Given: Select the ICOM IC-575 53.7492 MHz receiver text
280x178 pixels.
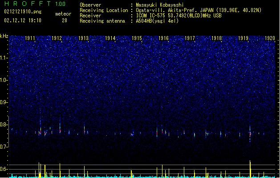Looking at the screenshot, I should coord(179,16).
